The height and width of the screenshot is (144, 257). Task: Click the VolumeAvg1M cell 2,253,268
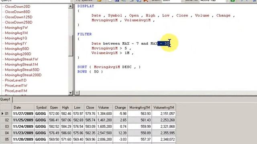[x=164, y=120]
